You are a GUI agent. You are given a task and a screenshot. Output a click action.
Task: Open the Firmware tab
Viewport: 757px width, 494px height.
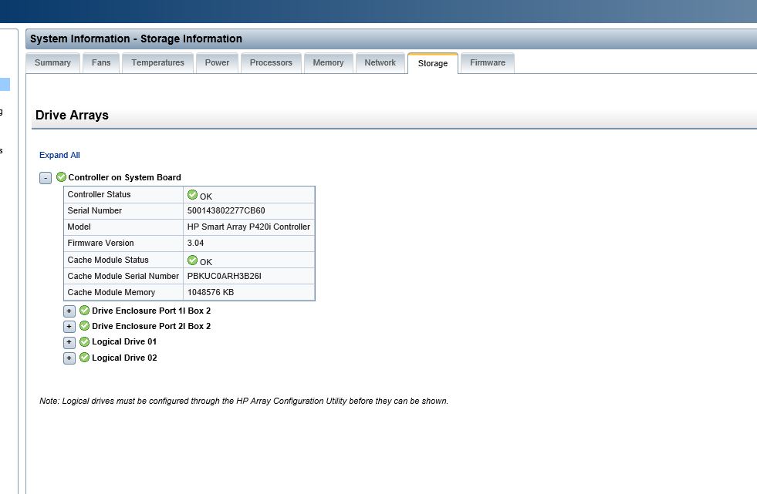(488, 63)
